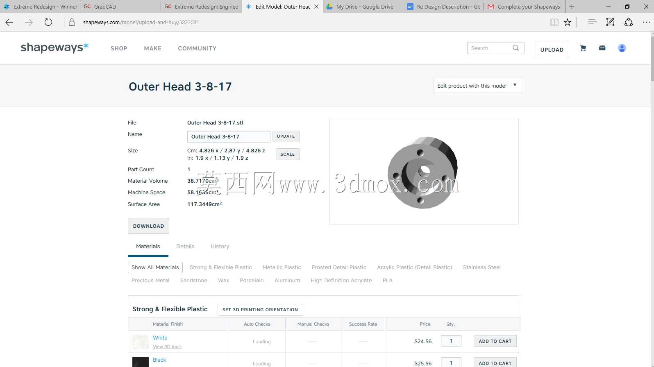Image resolution: width=654 pixels, height=367 pixels.
Task: Open the White material link
Action: [160, 338]
